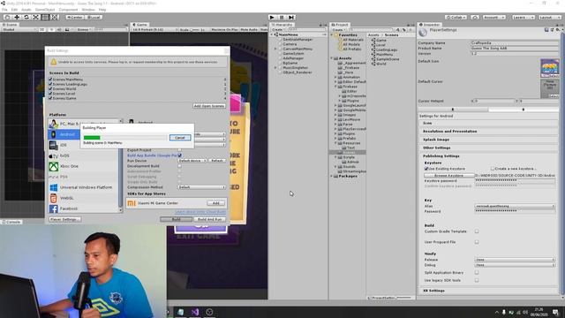
Task: Toggle Build App Bundle checkbox
Action: tap(179, 155)
